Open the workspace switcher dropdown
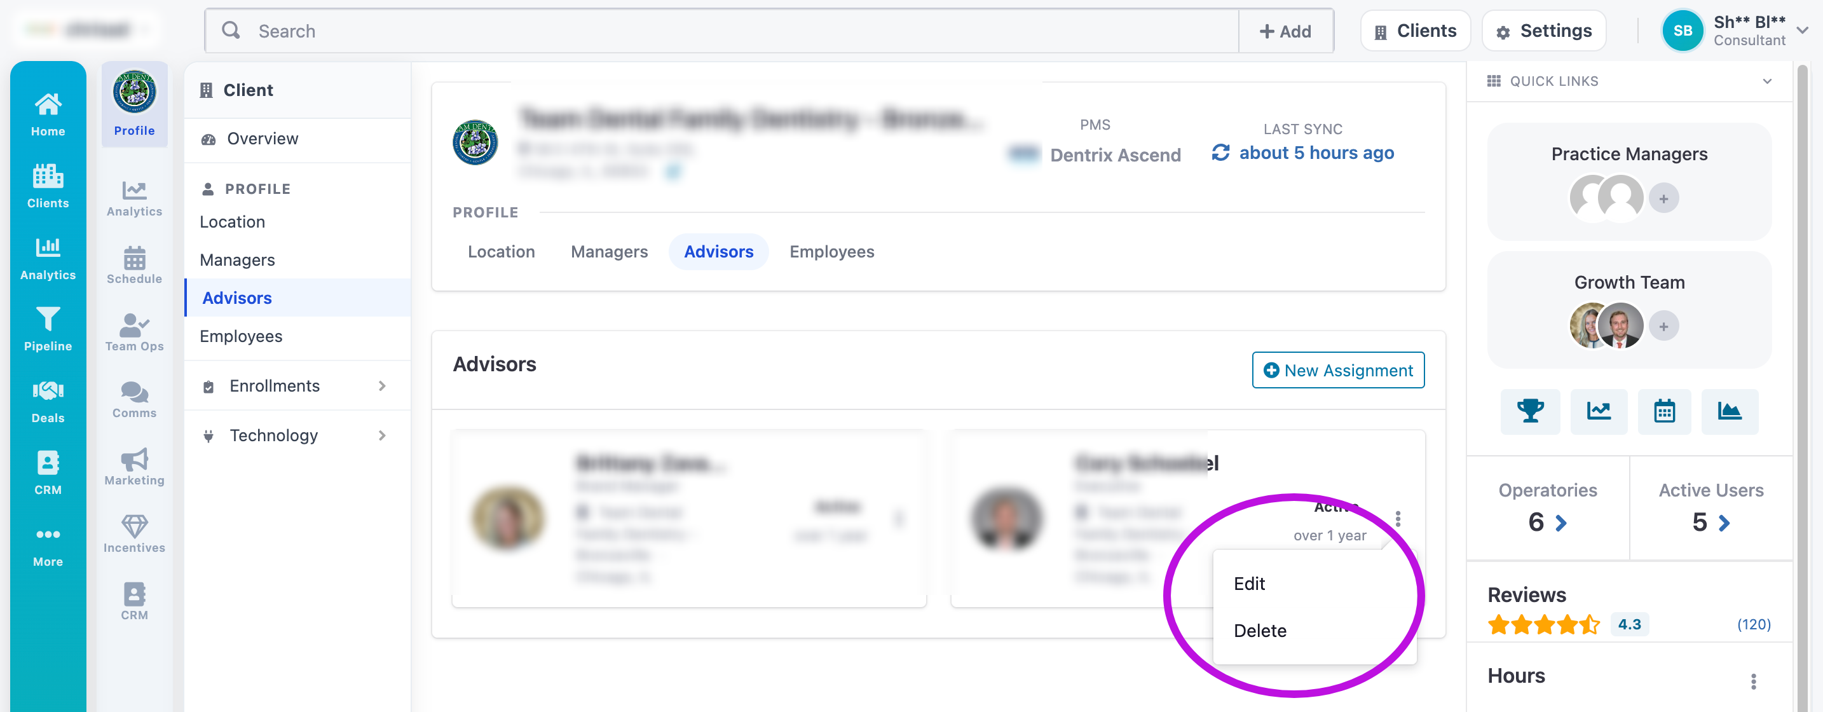This screenshot has width=1823, height=712. tap(87, 30)
